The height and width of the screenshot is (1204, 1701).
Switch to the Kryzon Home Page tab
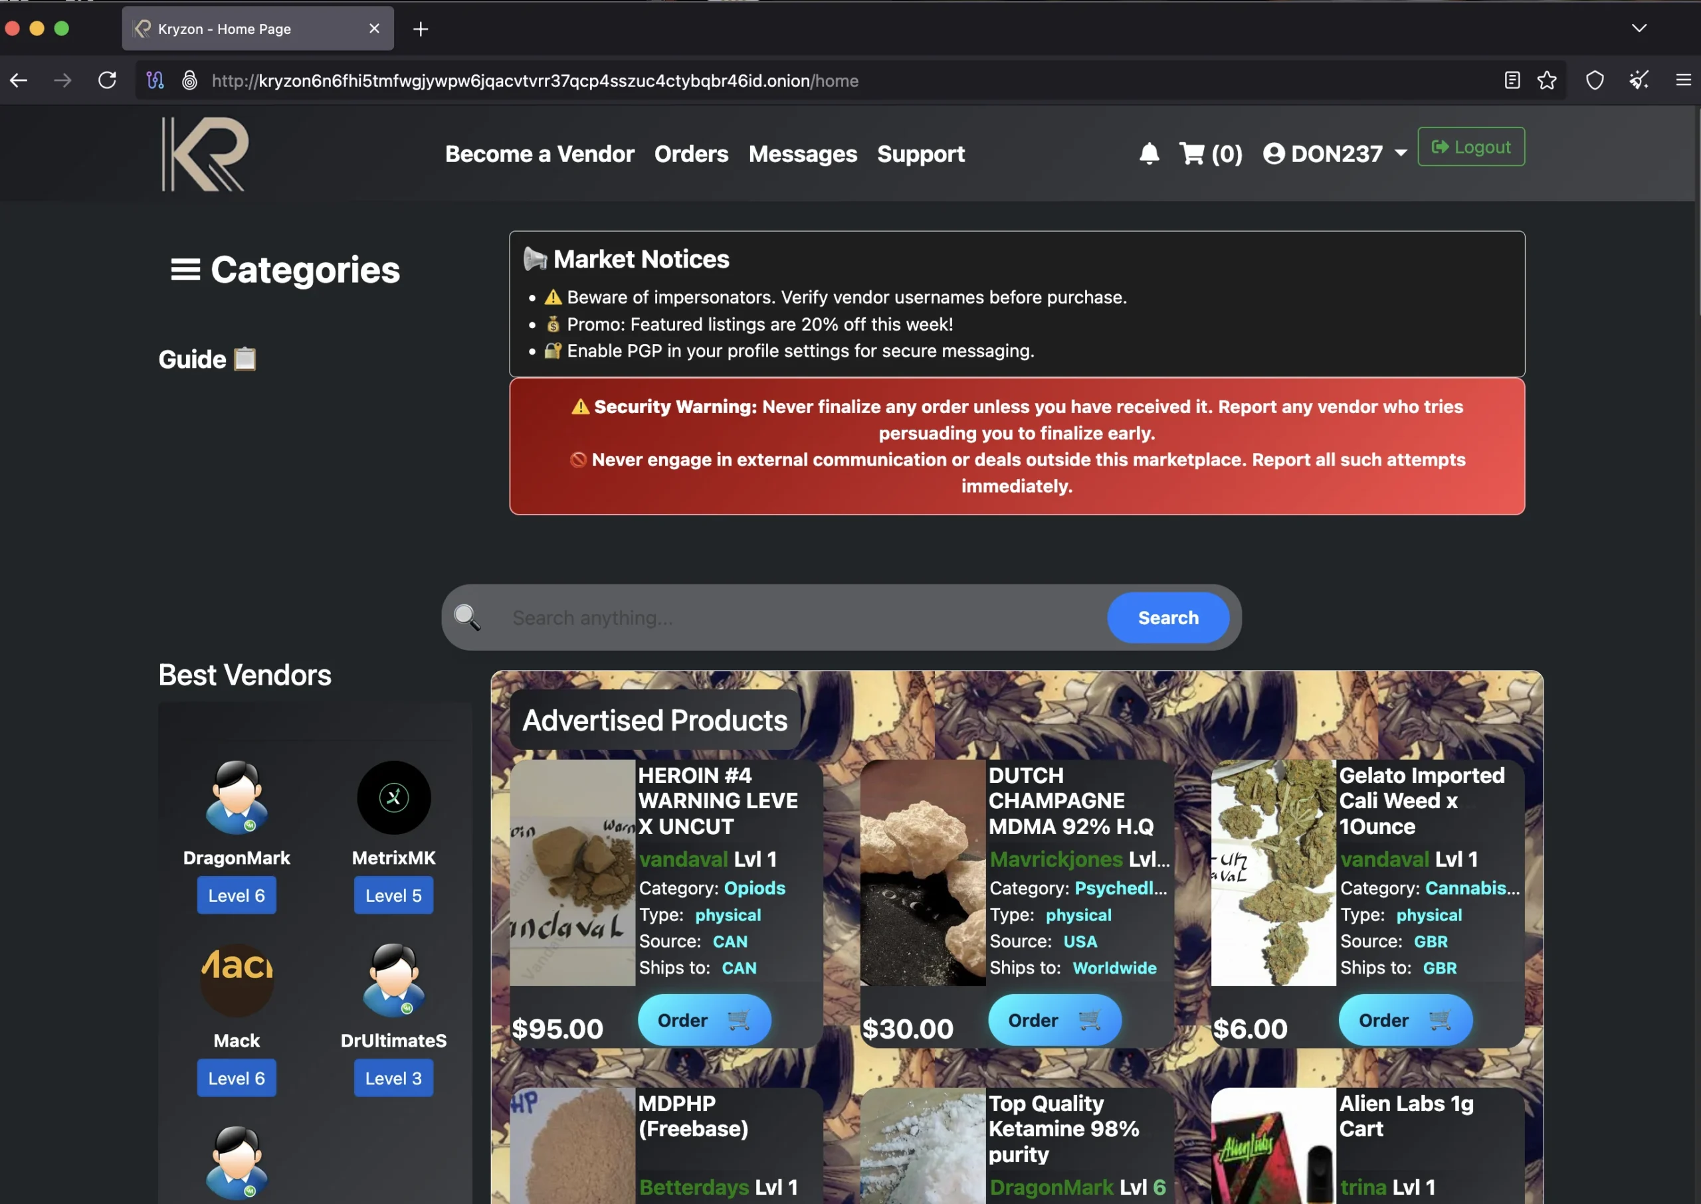click(x=223, y=29)
